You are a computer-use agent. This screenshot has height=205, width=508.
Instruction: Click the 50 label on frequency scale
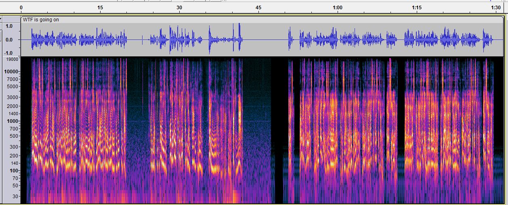tap(15, 186)
